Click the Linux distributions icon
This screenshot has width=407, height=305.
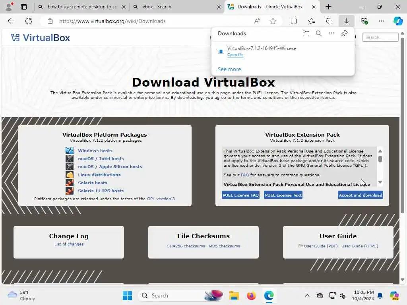[x=70, y=175]
